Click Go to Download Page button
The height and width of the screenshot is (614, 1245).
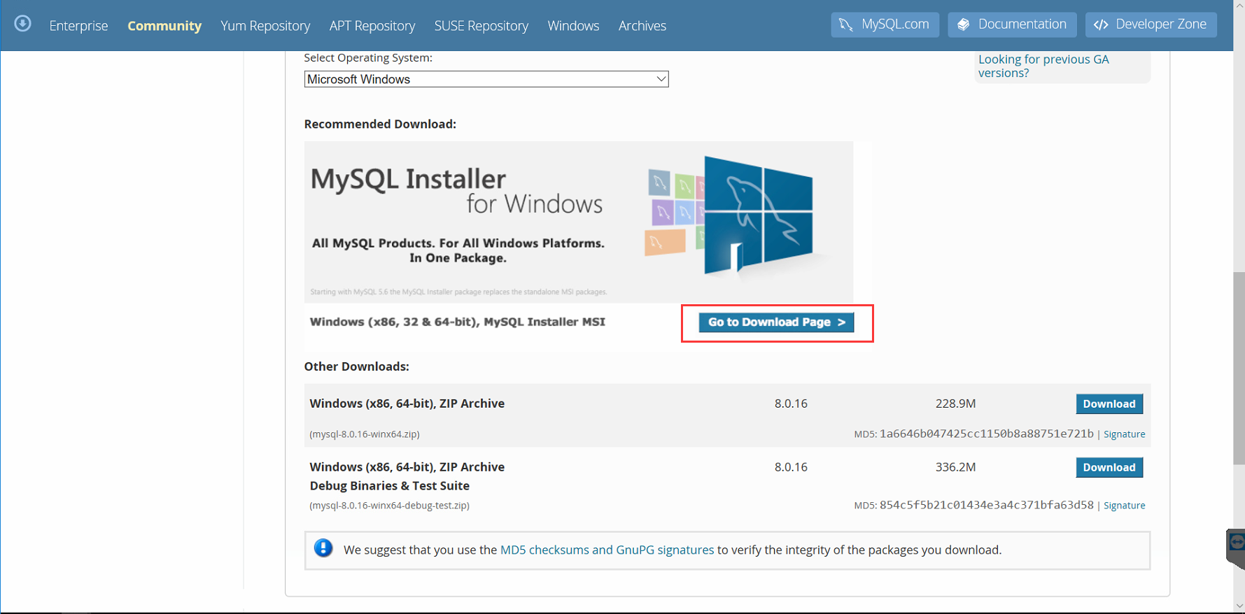pos(776,322)
